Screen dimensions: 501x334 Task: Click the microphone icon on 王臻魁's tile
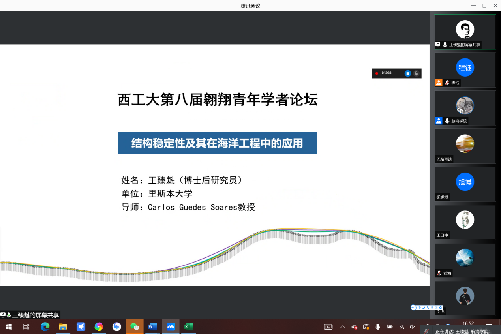(x=445, y=45)
